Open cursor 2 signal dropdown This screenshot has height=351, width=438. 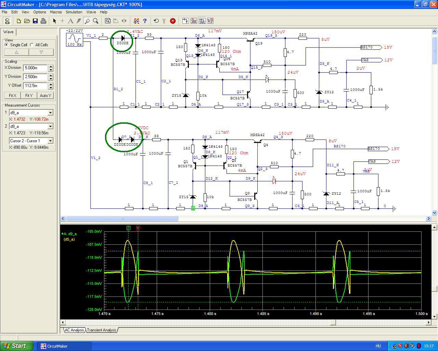tap(50, 126)
